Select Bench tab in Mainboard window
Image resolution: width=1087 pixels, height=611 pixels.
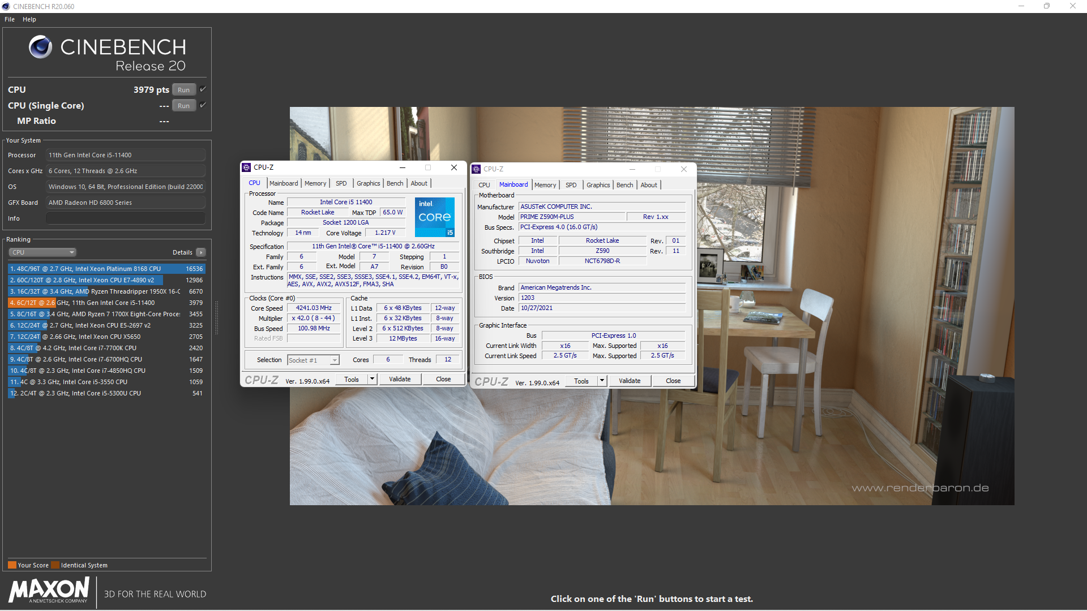pyautogui.click(x=625, y=185)
